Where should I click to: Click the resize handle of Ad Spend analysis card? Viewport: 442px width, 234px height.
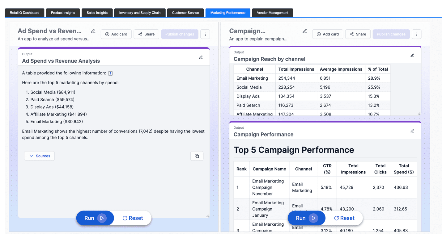pos(207,216)
